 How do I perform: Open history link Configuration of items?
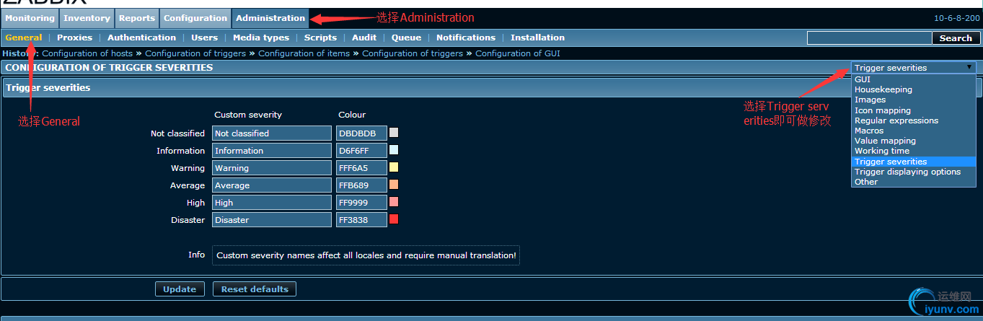(304, 53)
